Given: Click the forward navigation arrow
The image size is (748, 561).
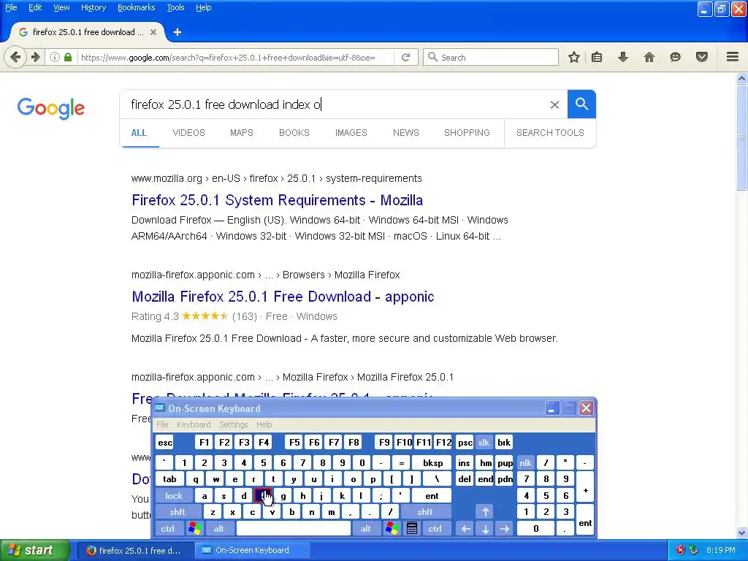Looking at the screenshot, I should (x=35, y=57).
